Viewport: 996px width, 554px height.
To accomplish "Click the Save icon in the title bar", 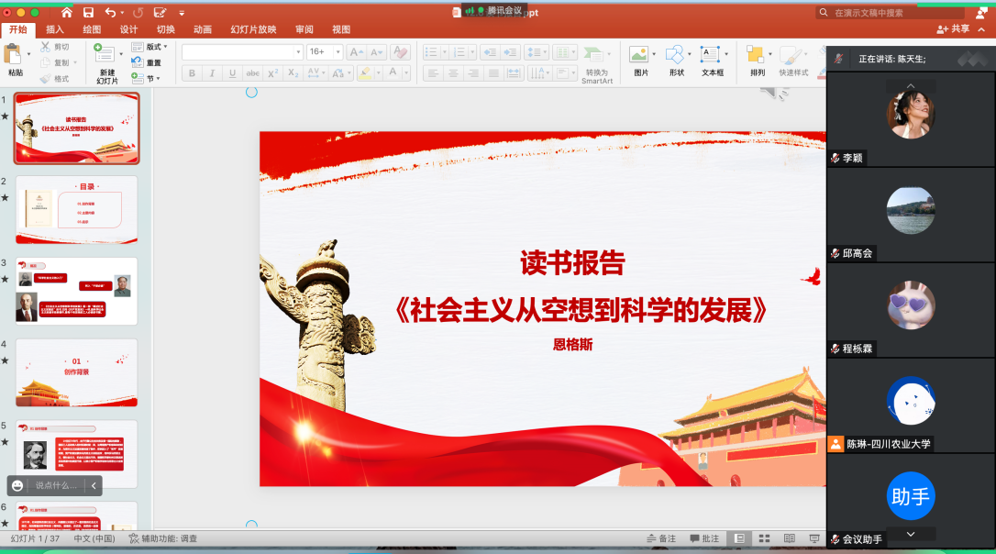I will (89, 13).
